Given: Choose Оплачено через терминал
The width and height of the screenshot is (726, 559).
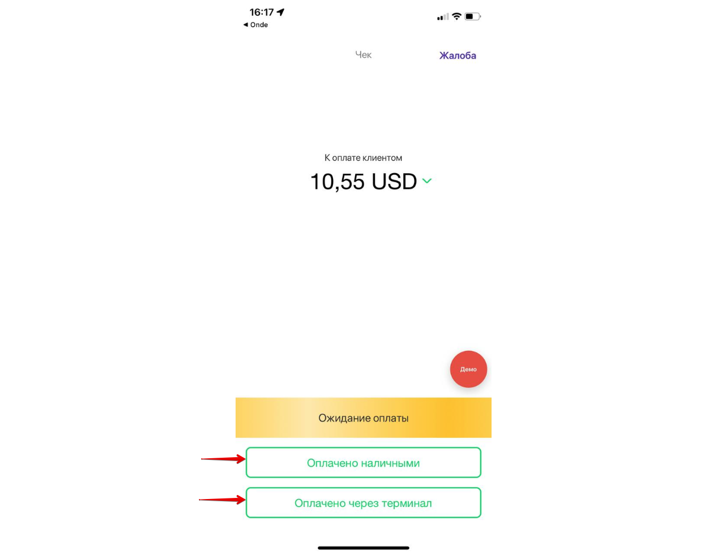Looking at the screenshot, I should pos(363,503).
